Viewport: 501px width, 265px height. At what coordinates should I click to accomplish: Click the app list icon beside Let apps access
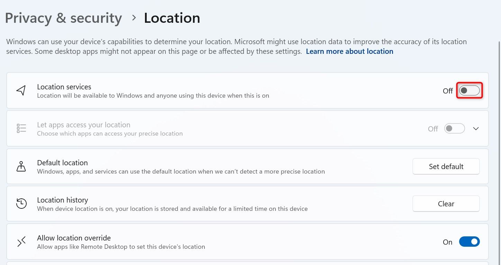point(21,128)
